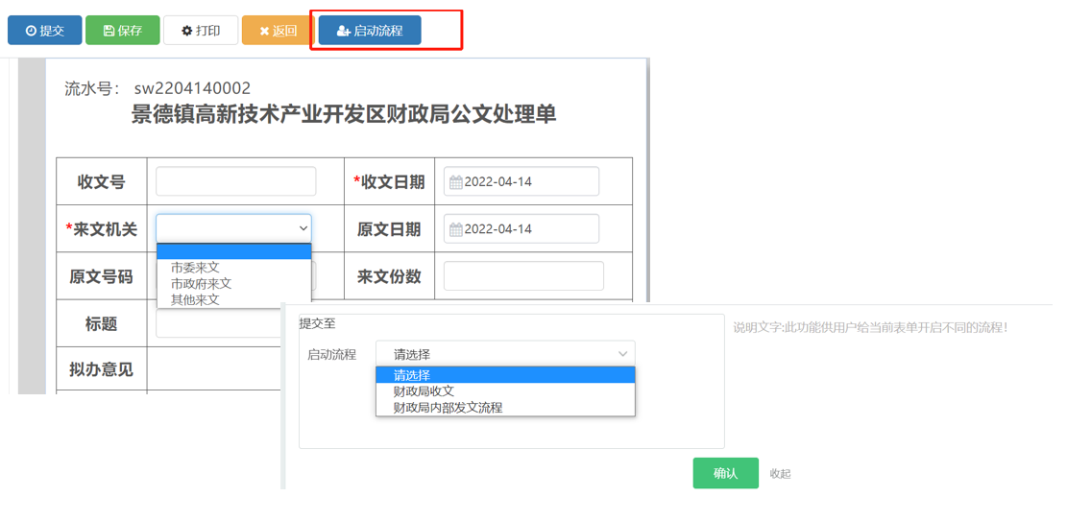1067x520 pixels.
Task: Click the green 确认 confirm button
Action: [725, 473]
